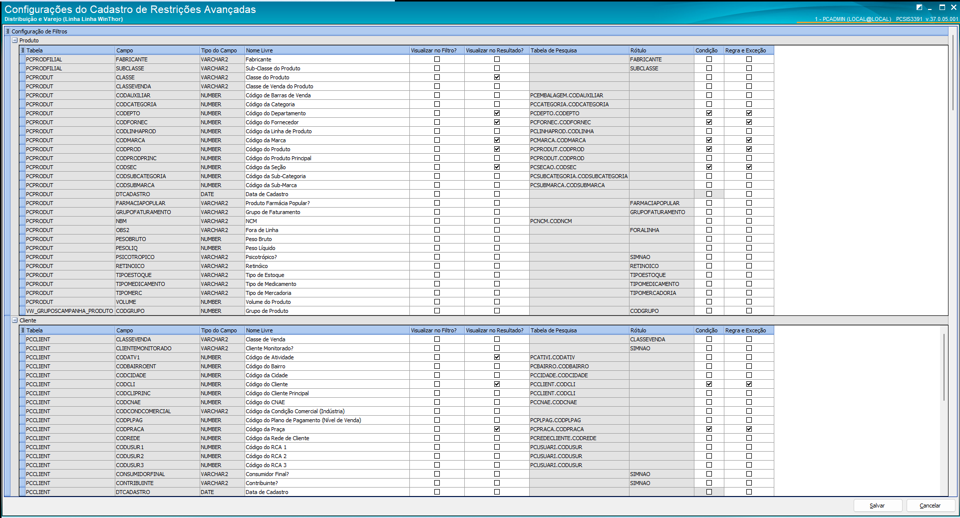Image resolution: width=960 pixels, height=518 pixels.
Task: Select the 'Consumidor Final?' cell
Action: (x=327, y=474)
